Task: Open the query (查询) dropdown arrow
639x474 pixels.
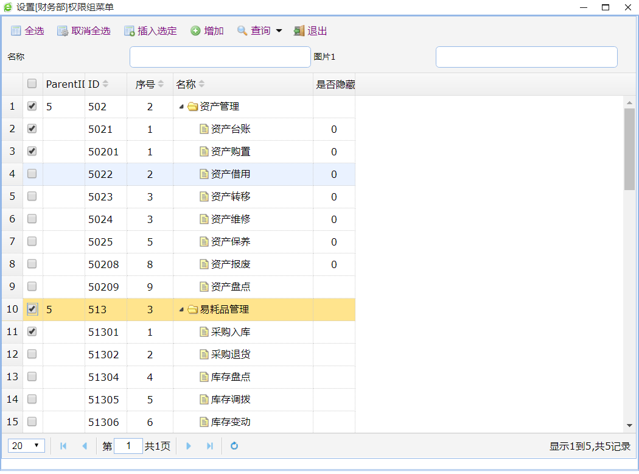Action: coord(279,31)
